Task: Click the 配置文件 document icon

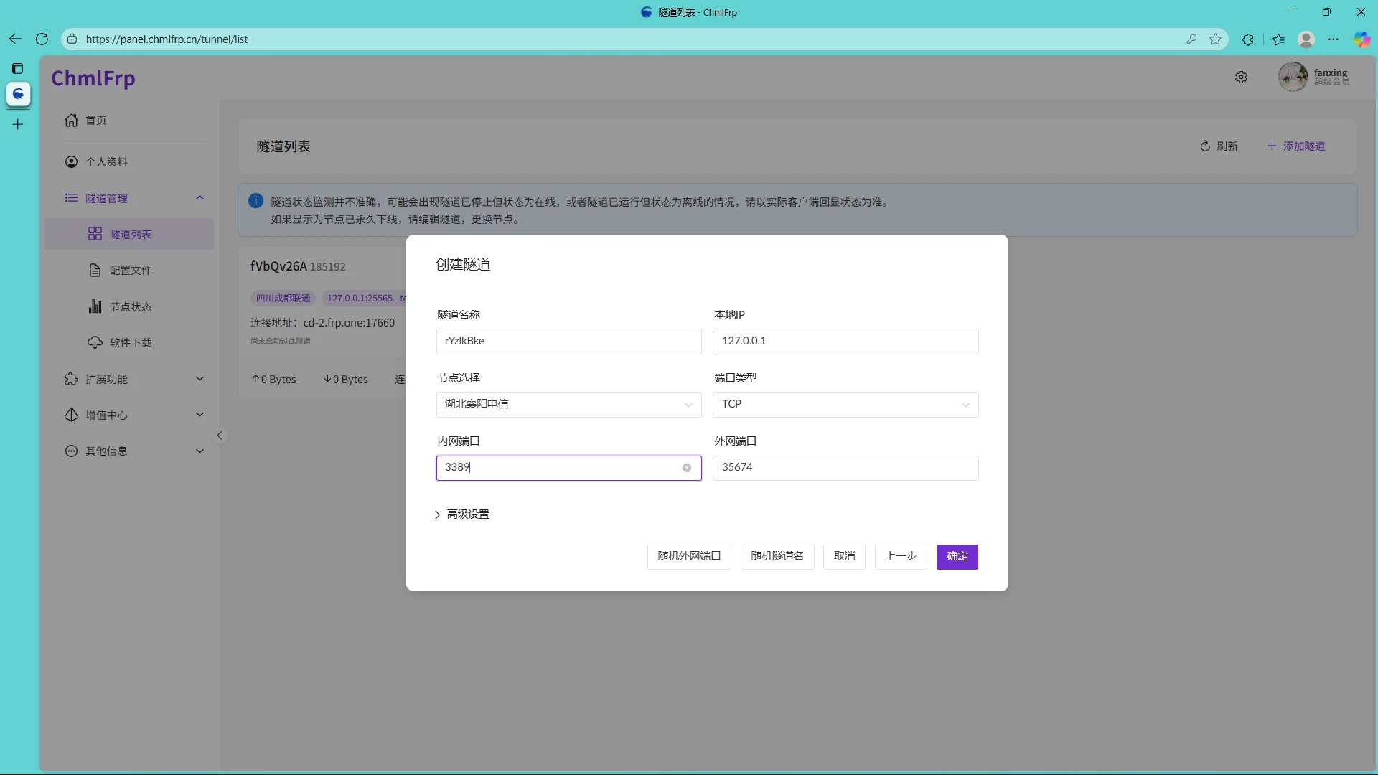Action: coord(95,271)
